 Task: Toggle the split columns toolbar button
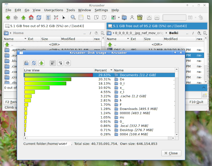click(x=190, y=17)
